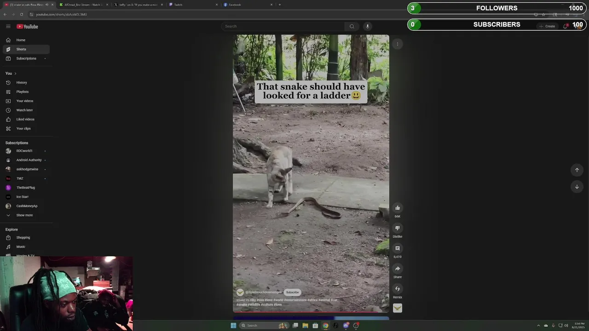The width and height of the screenshot is (589, 331).
Task: Expand Show more subscriptions
Action: coord(26,215)
